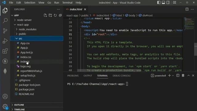Open the Run and Debug view
The height and width of the screenshot is (111, 197).
click(5, 41)
